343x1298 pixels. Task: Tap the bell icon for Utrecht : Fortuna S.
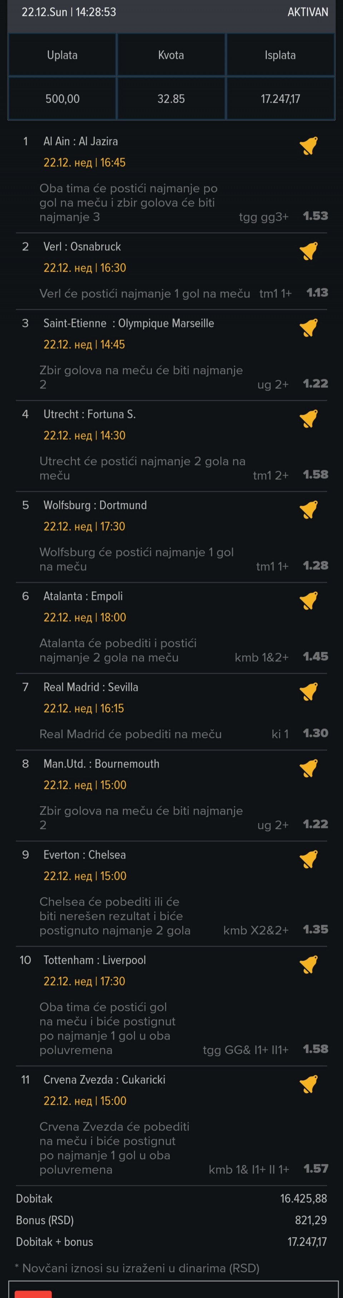[309, 418]
